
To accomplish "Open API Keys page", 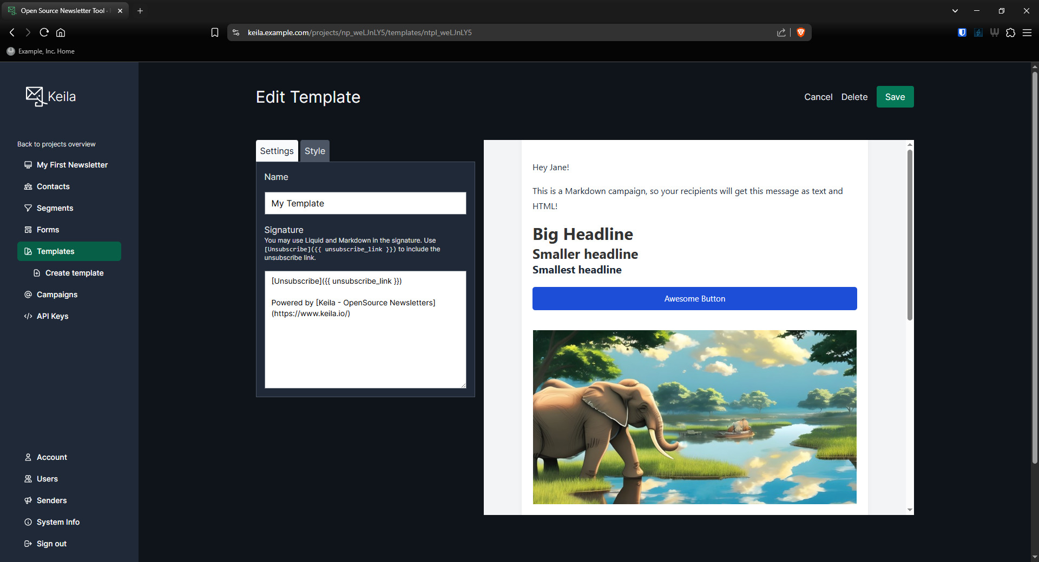I will coord(52,316).
